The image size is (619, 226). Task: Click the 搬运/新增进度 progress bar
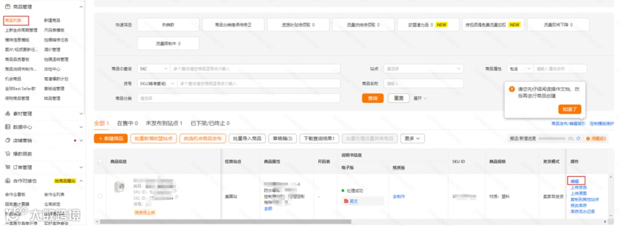click(553, 139)
